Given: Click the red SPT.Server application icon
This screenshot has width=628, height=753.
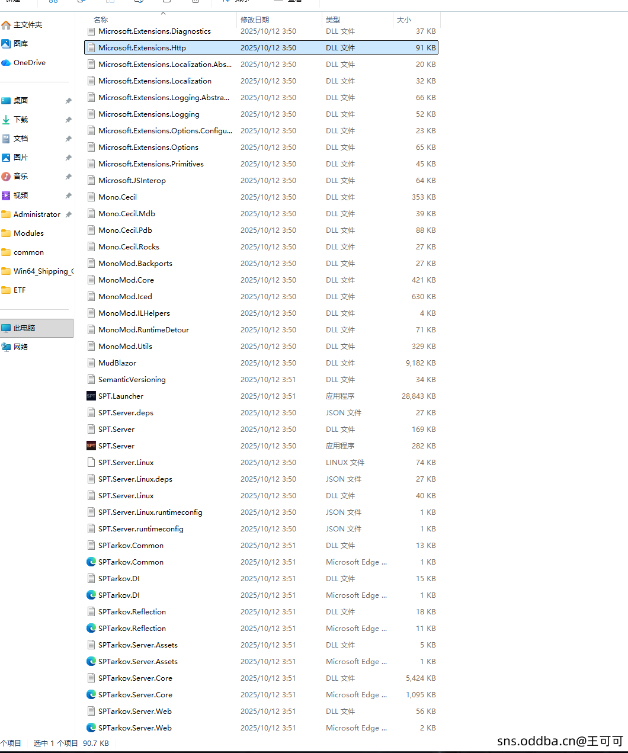Looking at the screenshot, I should tap(91, 446).
